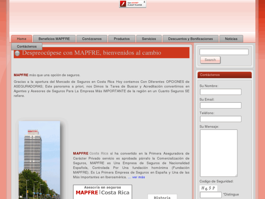The width and height of the screenshot is (265, 199).
Task: Click the Historia image box
Action: (162, 197)
